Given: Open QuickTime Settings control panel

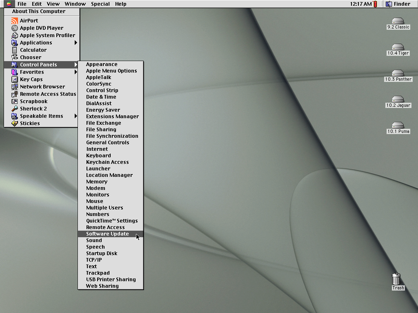Looking at the screenshot, I should [x=111, y=221].
